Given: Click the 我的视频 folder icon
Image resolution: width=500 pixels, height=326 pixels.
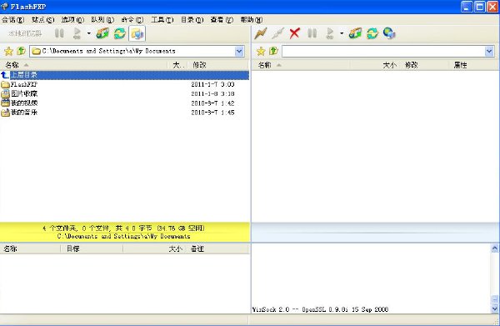Looking at the screenshot, I should [6, 103].
